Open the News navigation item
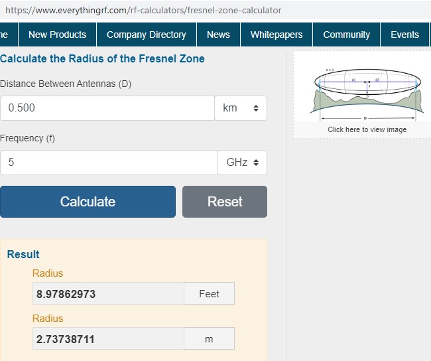The image size is (431, 361). click(218, 35)
